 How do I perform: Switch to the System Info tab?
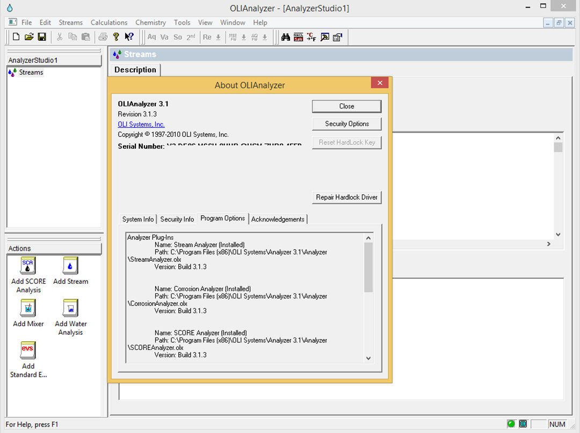point(138,219)
